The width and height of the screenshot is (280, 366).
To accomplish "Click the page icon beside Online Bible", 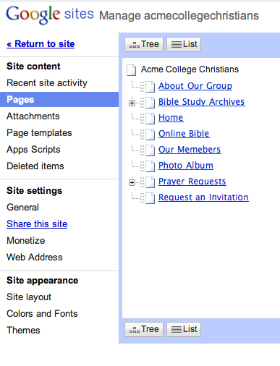I will tap(150, 135).
